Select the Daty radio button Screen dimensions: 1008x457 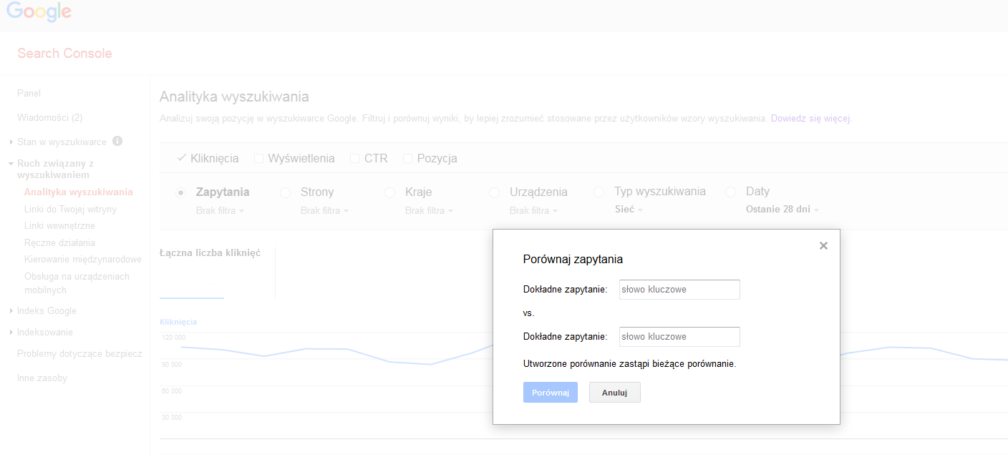(731, 192)
